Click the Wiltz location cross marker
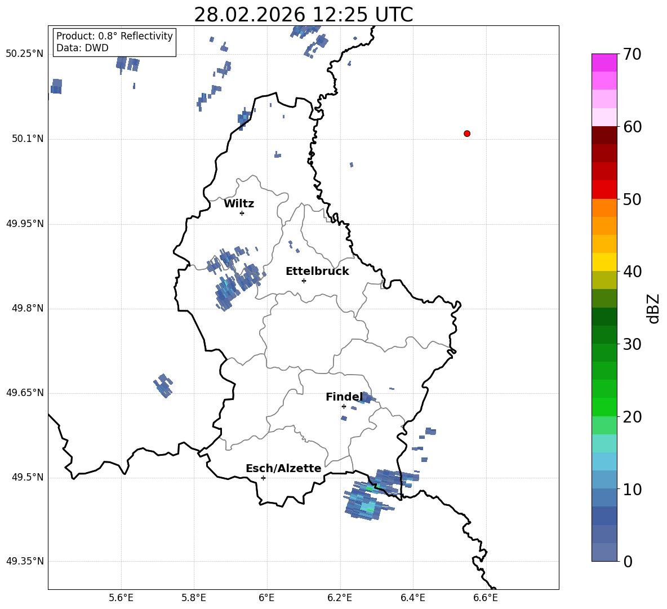This screenshot has width=667, height=609. click(x=242, y=213)
